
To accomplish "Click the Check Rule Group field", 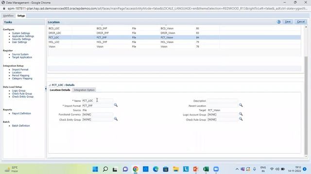I will tap(223, 119).
